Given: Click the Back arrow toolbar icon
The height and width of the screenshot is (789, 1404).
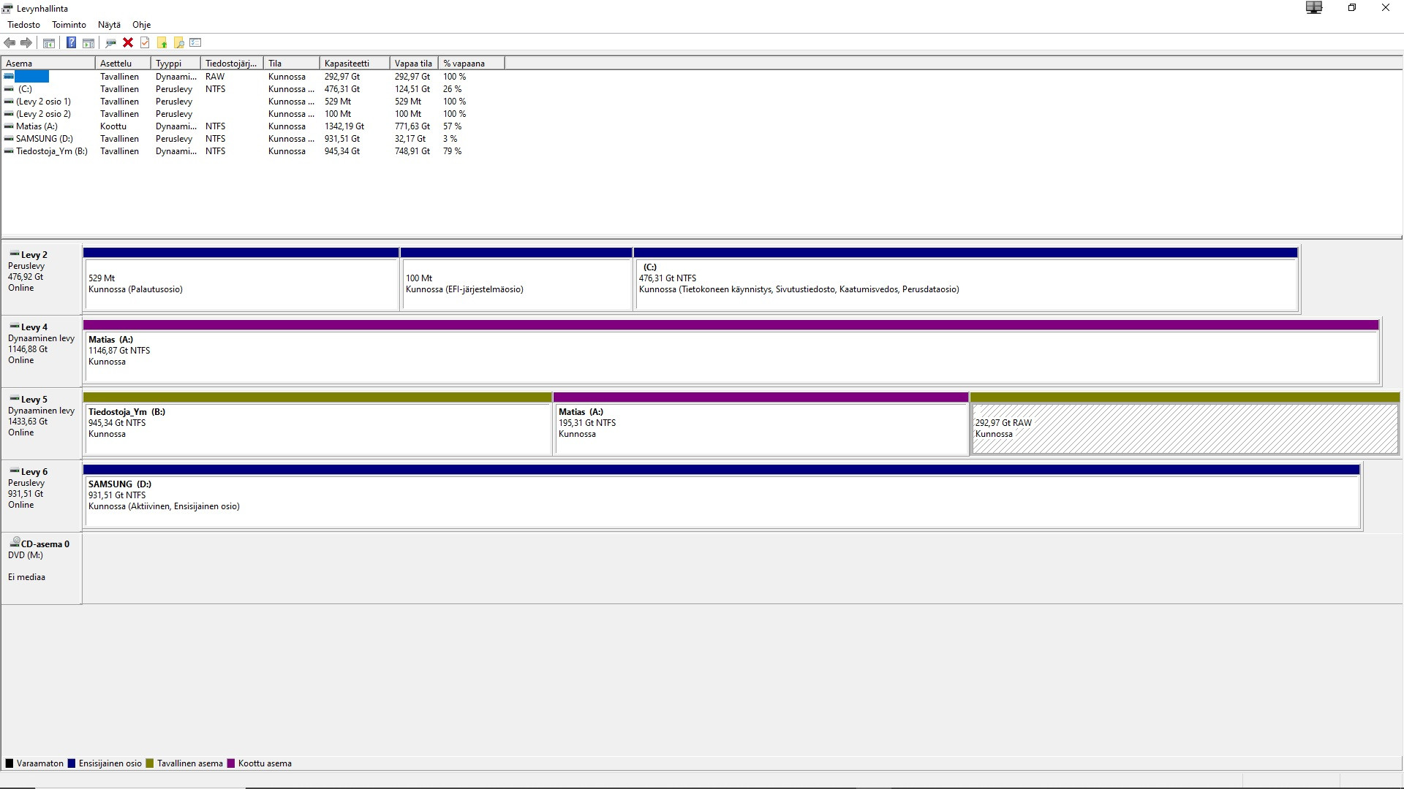Looking at the screenshot, I should coord(10,43).
